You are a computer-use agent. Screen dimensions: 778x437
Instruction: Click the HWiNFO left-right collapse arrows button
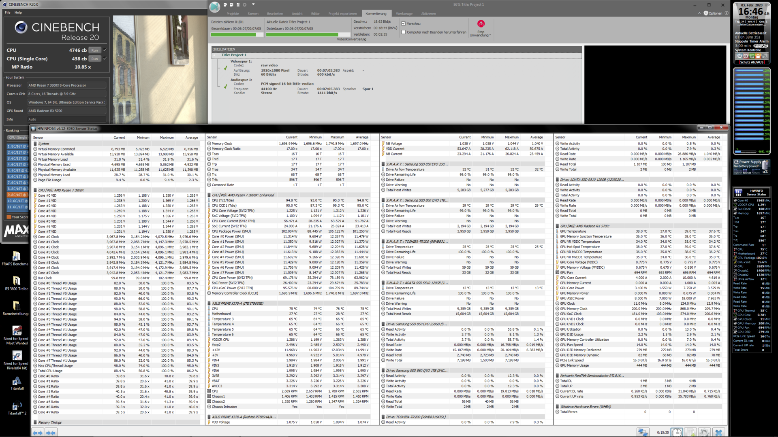[38, 433]
